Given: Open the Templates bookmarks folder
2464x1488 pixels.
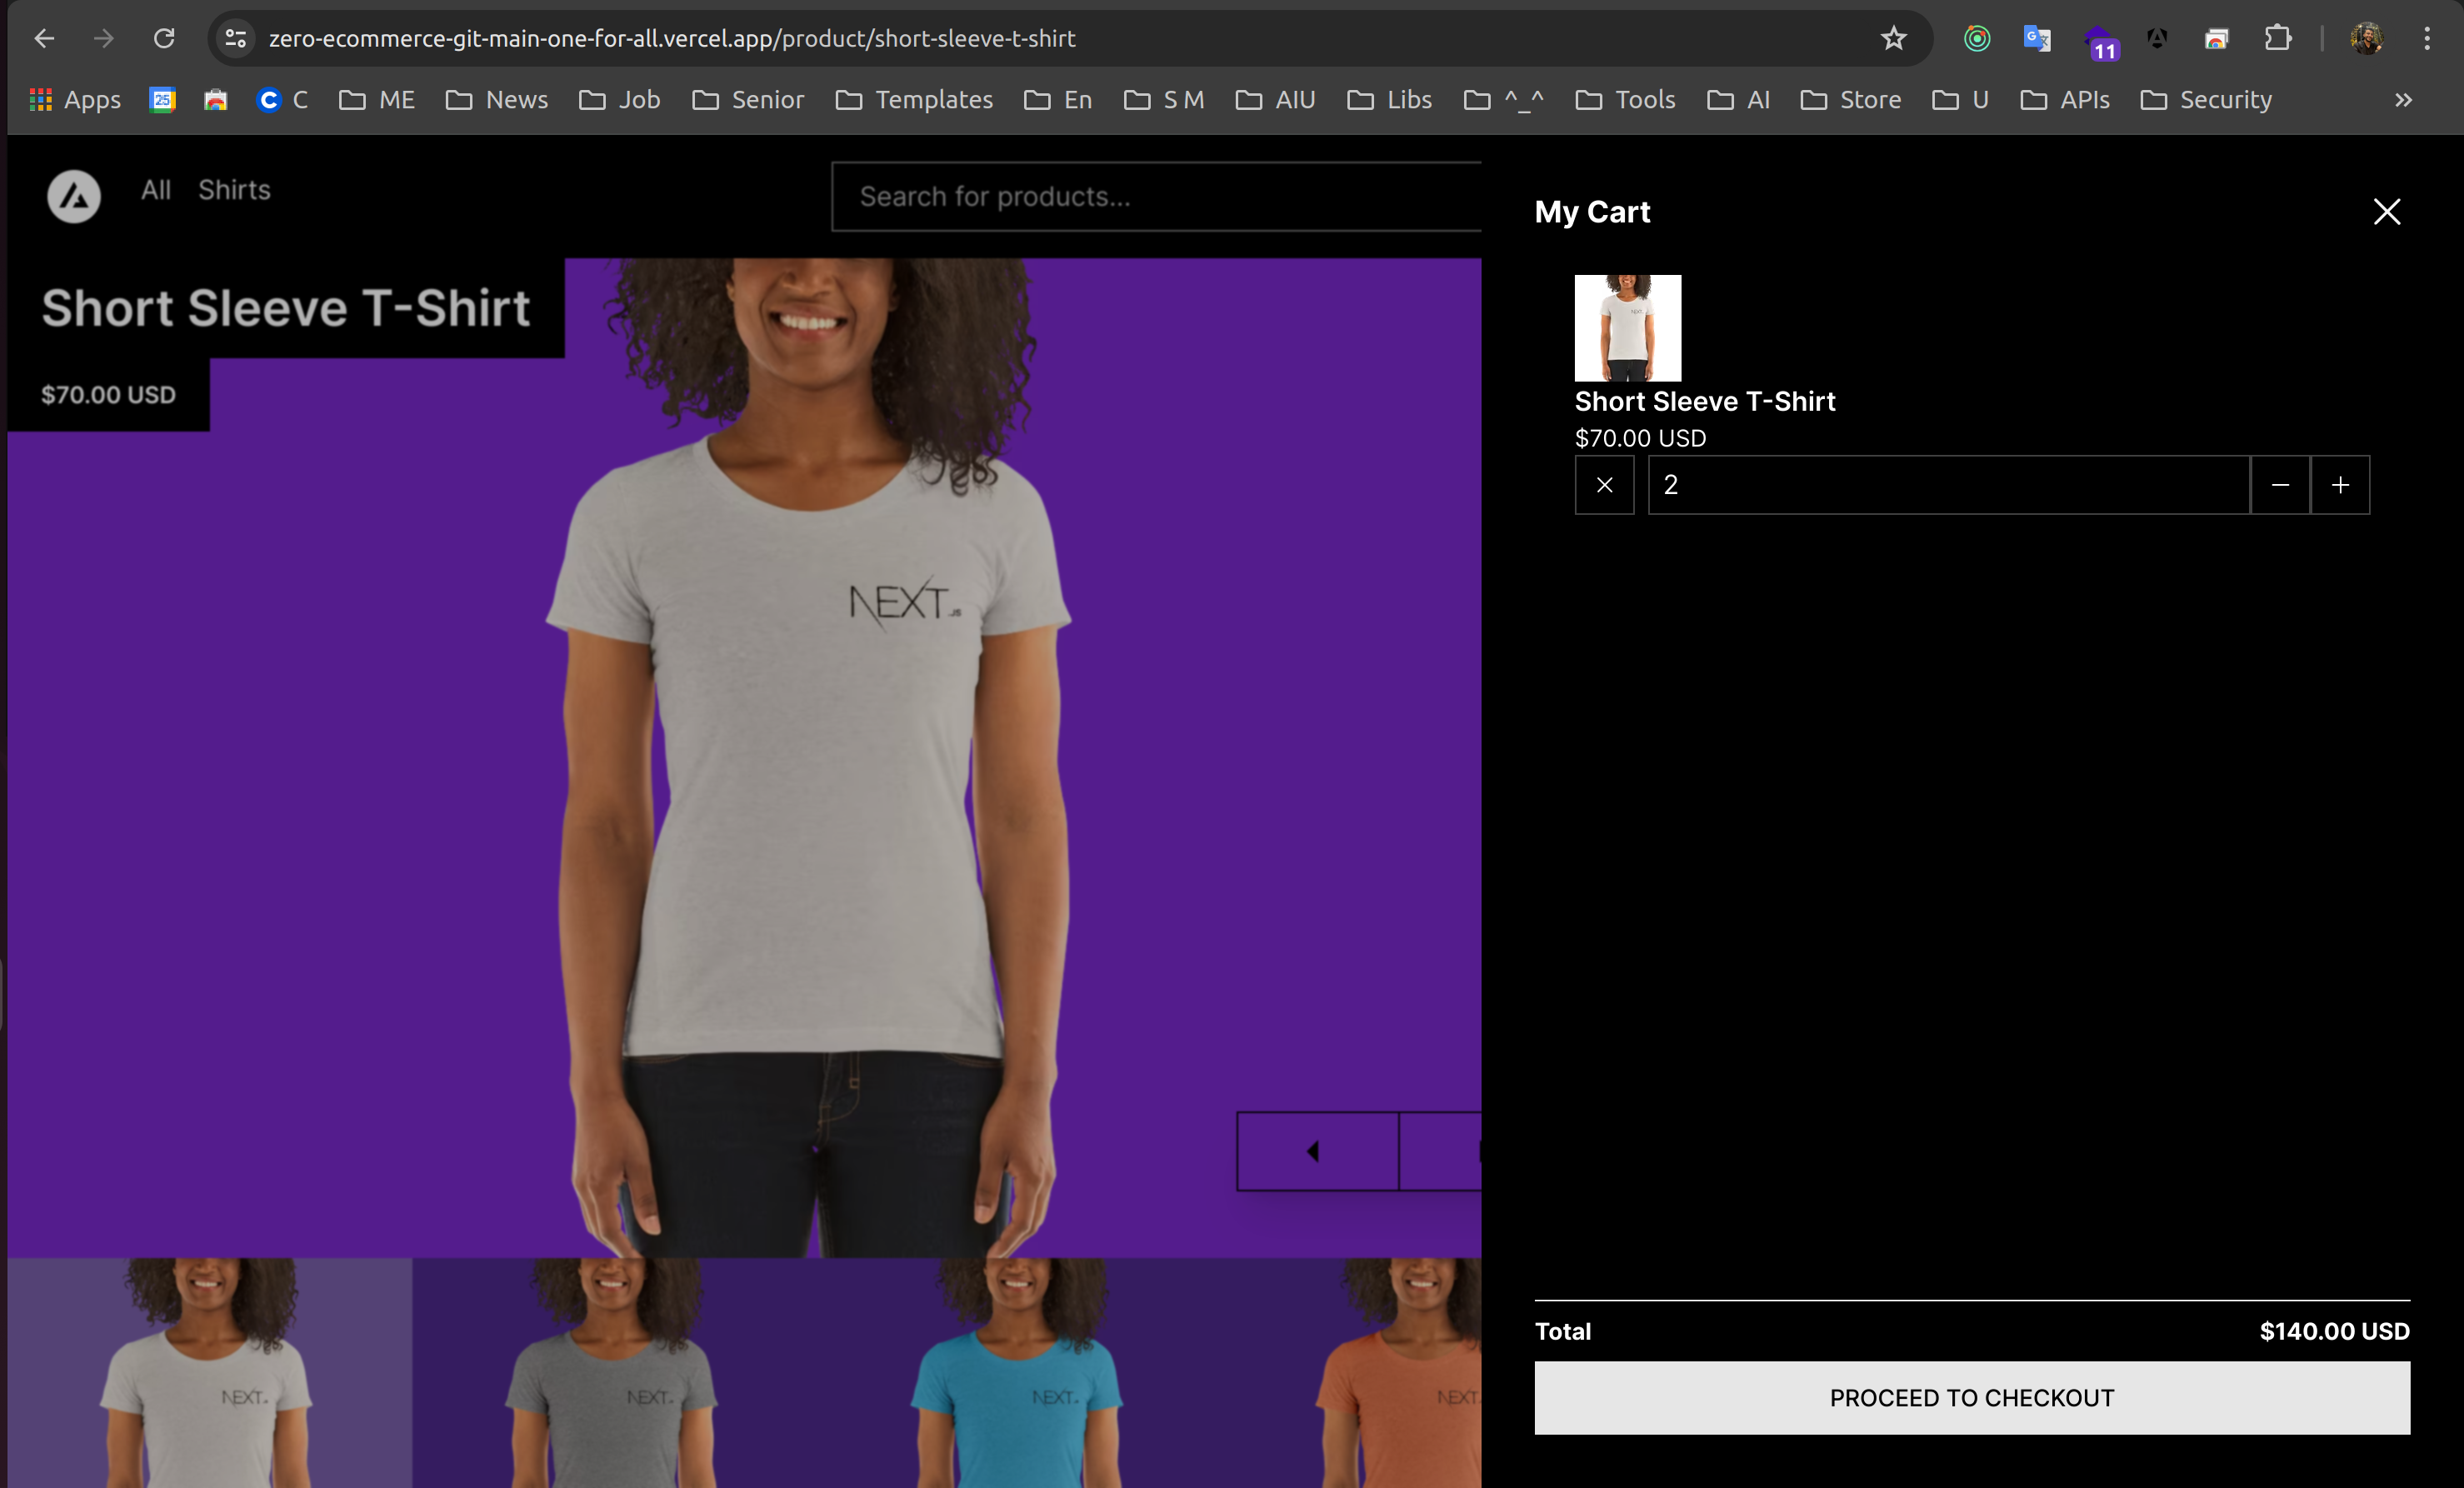Looking at the screenshot, I should [x=914, y=100].
